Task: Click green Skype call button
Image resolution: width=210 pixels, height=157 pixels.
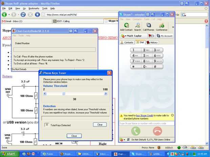Action: (x=136, y=131)
